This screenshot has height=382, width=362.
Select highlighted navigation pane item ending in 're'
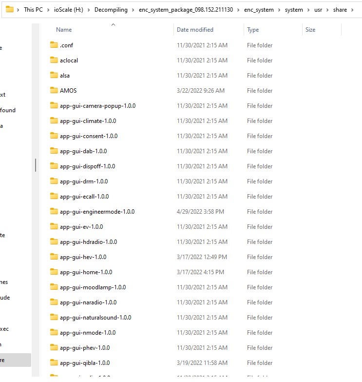point(16,360)
